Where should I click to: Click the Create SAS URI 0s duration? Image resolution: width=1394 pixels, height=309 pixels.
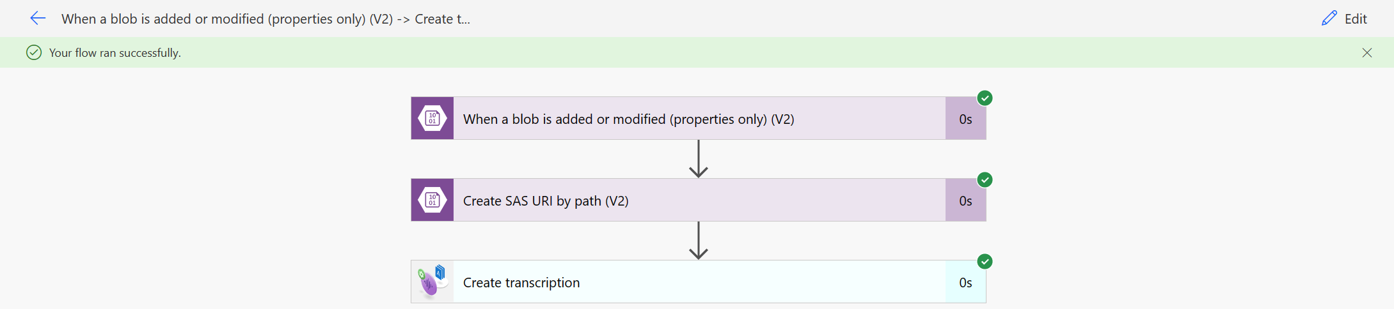(x=965, y=201)
